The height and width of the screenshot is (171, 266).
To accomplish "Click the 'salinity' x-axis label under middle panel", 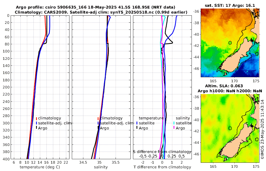I will pyautogui.click(x=101, y=167).
